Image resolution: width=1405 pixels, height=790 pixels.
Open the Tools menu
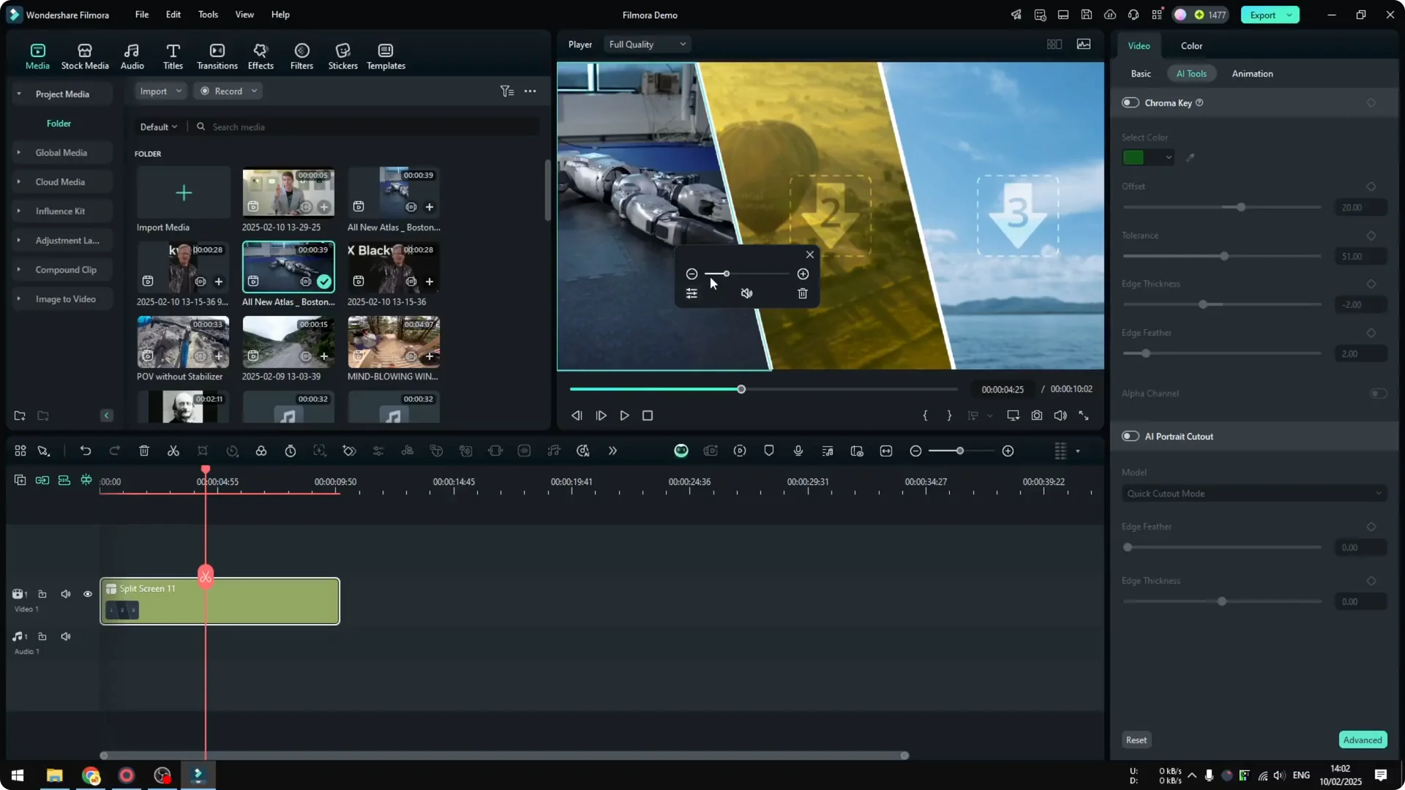pos(208,15)
